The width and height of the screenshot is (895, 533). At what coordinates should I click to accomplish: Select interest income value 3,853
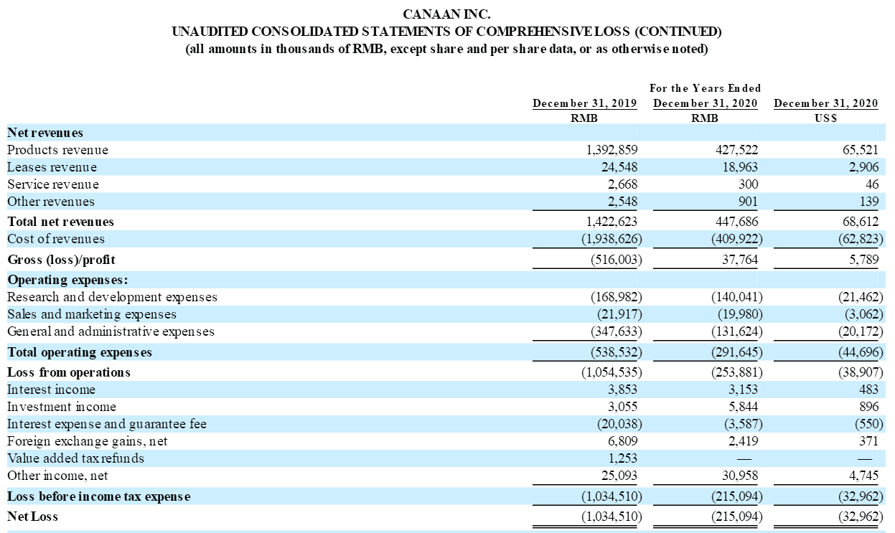(623, 390)
